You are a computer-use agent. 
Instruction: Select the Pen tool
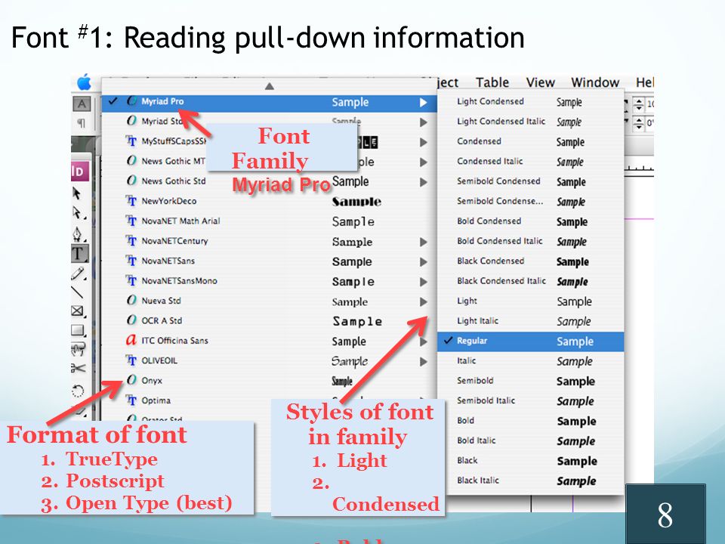[x=78, y=233]
